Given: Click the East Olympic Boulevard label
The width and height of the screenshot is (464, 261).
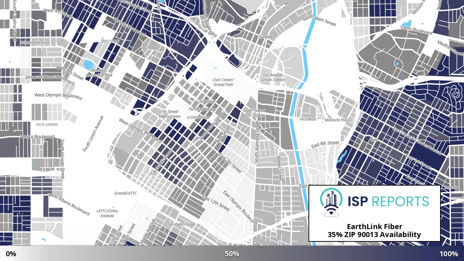Looking at the screenshot, I should point(240,207).
